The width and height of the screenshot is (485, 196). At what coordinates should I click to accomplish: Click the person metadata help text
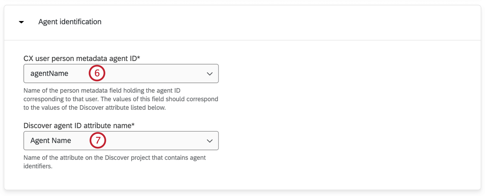120,99
